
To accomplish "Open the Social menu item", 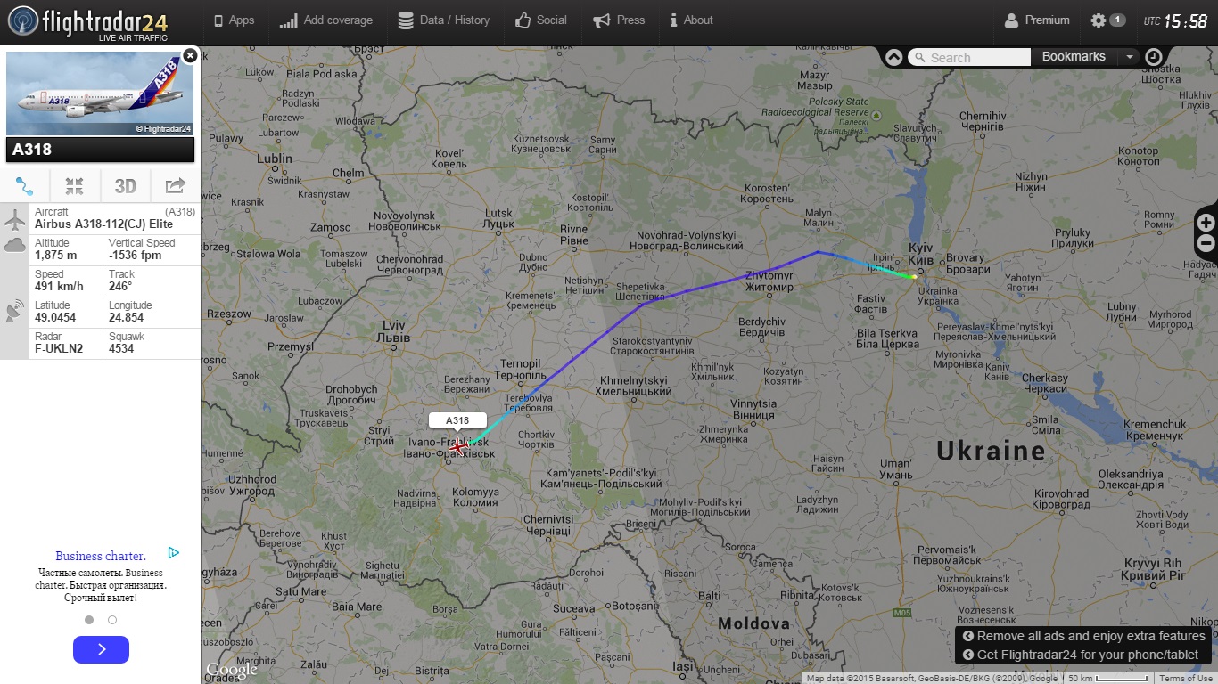I will 540,20.
